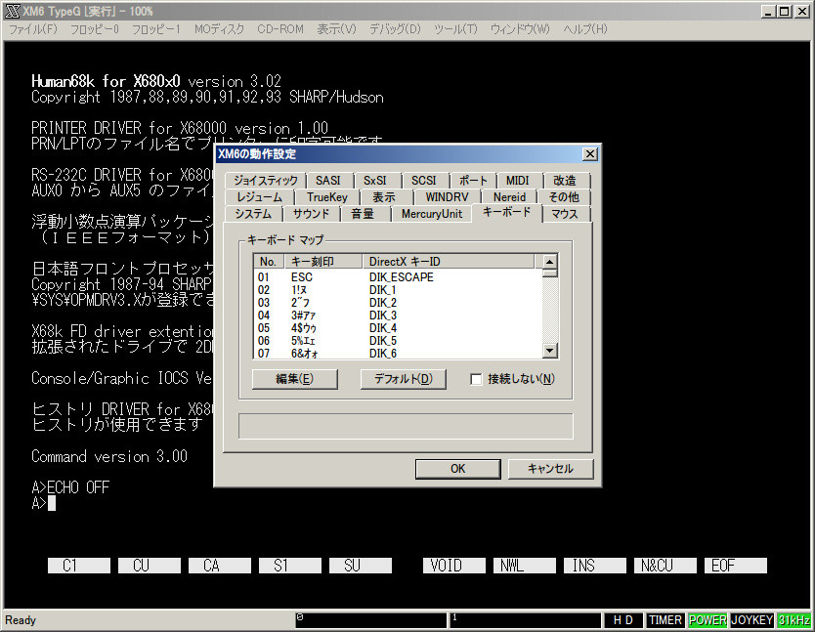Select the DIK_5 row in key map
This screenshot has width=815, height=632.
398,341
